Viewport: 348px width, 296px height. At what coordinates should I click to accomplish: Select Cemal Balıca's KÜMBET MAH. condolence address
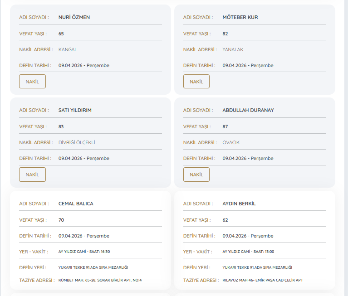(x=100, y=280)
